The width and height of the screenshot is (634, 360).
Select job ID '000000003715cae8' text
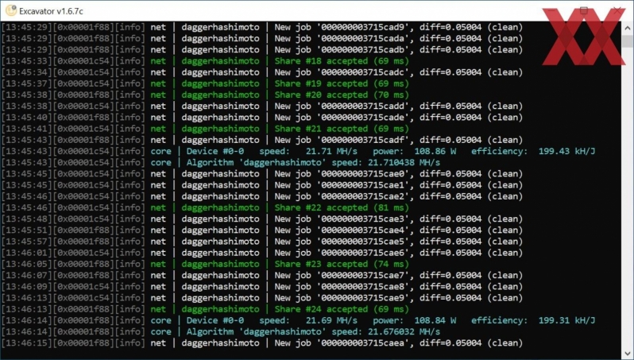point(366,287)
